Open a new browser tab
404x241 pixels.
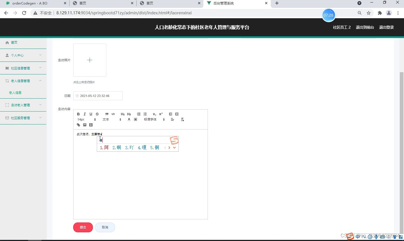pos(277,3)
